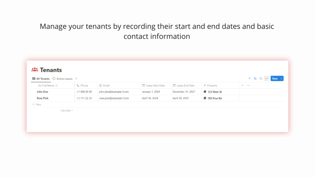Click John Doe's email cell
This screenshot has width=315, height=177.
pyautogui.click(x=114, y=92)
